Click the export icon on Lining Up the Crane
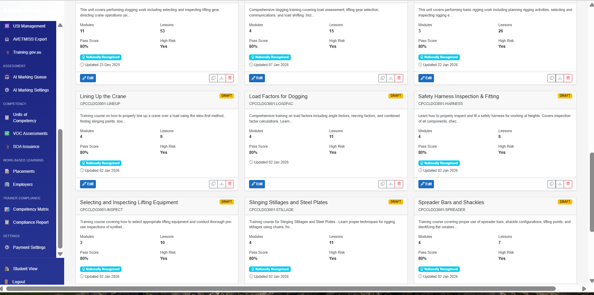The height and width of the screenshot is (295, 594). (x=222, y=184)
